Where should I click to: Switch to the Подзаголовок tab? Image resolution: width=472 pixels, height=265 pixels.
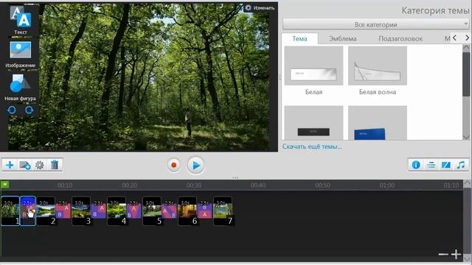400,38
